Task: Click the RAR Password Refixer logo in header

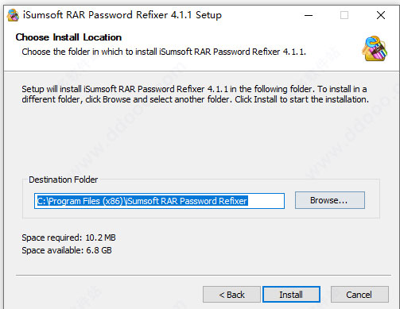Action: 375,48
